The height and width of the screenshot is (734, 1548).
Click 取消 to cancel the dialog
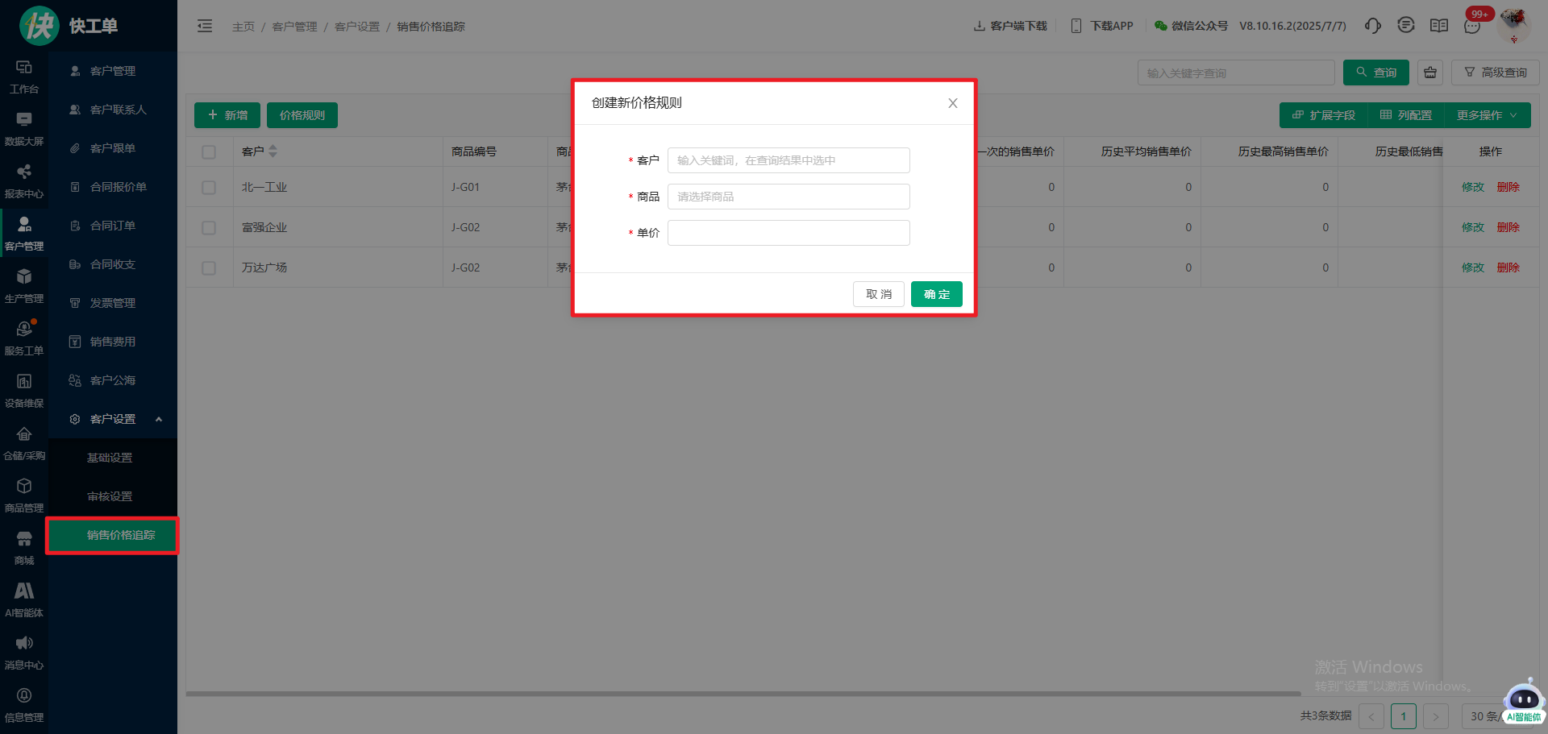878,294
